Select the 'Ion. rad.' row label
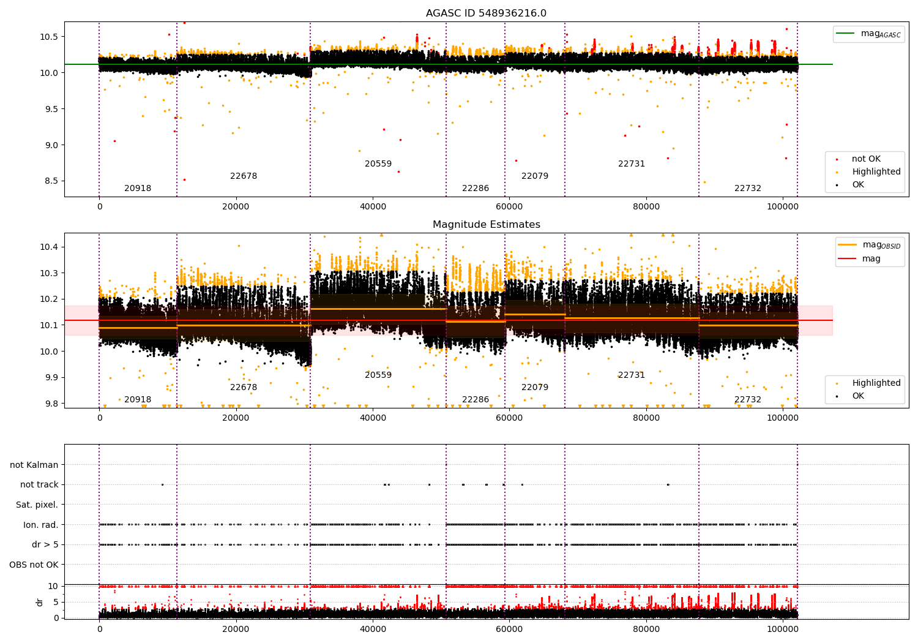918x643 pixels. (x=41, y=524)
